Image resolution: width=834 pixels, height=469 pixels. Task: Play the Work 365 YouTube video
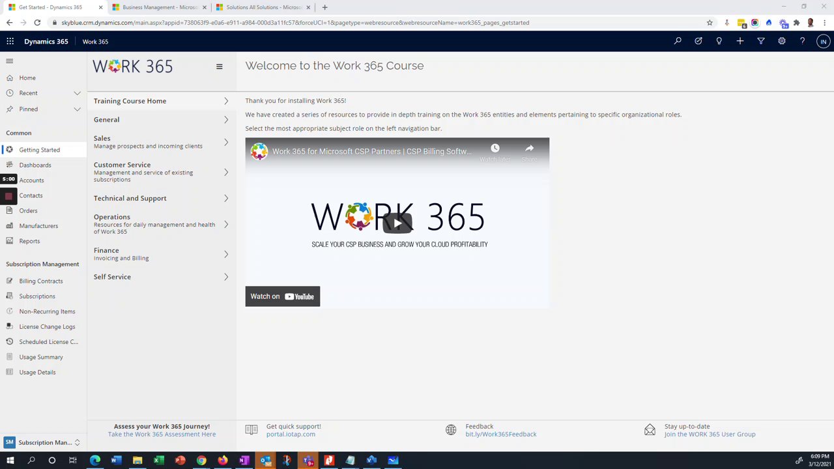(397, 223)
